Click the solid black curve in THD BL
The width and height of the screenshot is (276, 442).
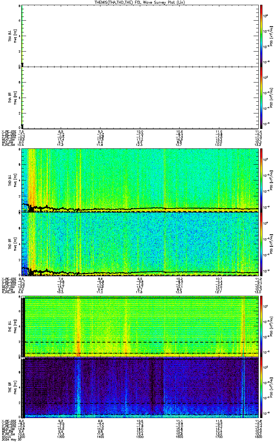pyautogui.click(x=140, y=209)
